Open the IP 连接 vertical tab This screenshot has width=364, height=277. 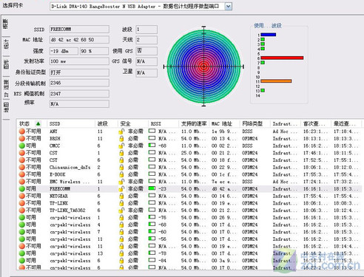pyautogui.click(x=6, y=88)
